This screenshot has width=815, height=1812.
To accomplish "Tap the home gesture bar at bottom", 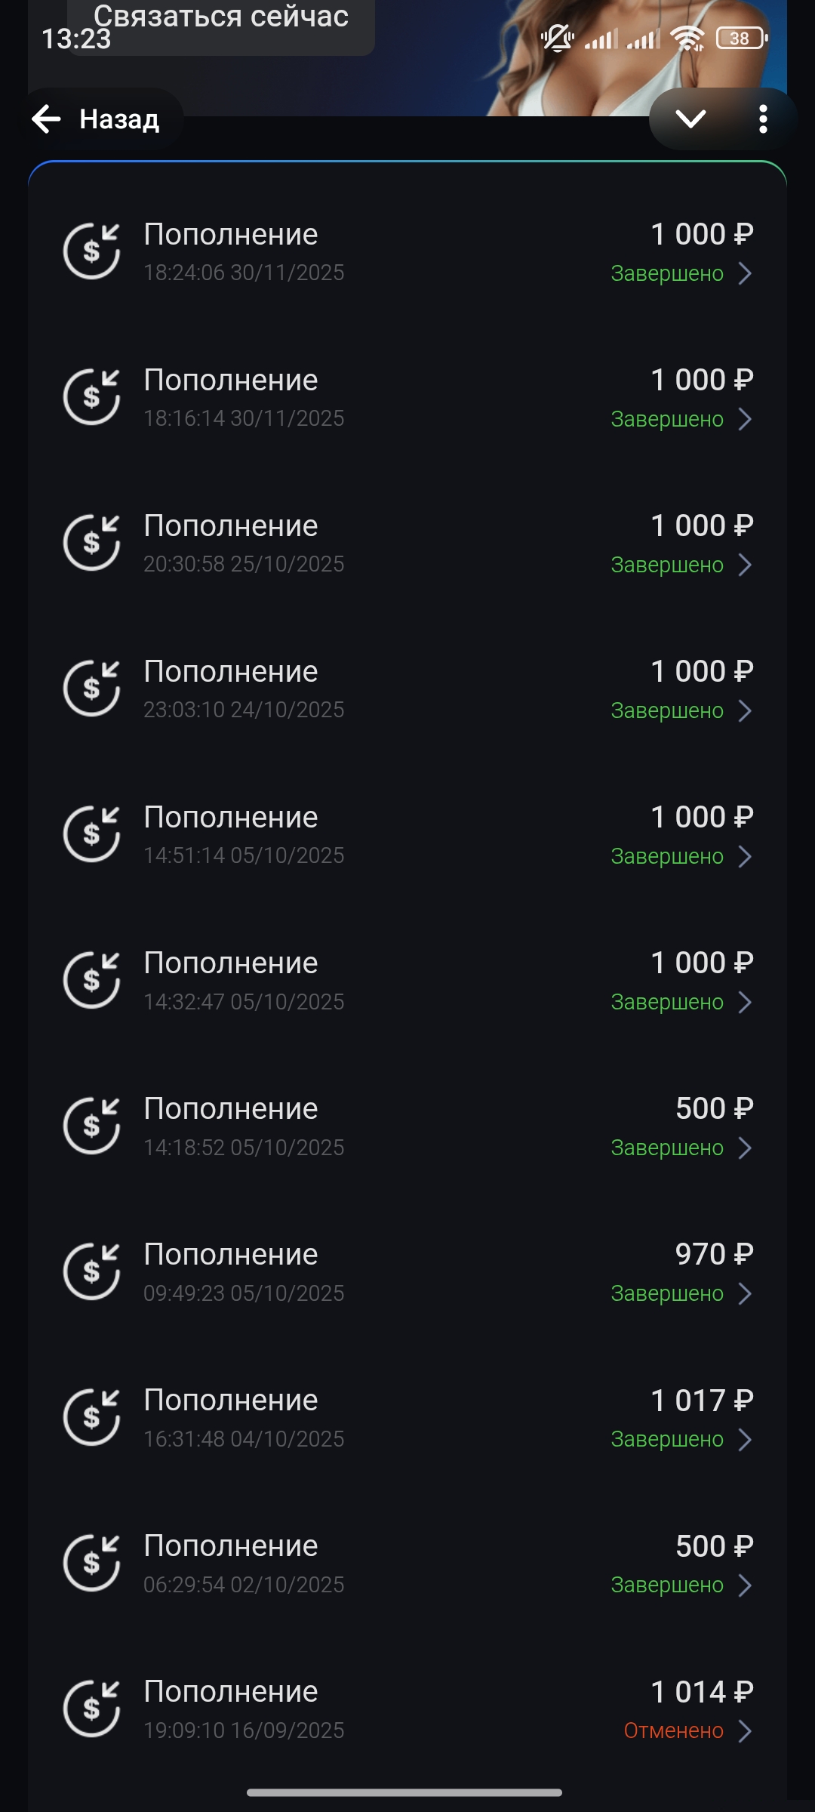I will pos(404,1792).
